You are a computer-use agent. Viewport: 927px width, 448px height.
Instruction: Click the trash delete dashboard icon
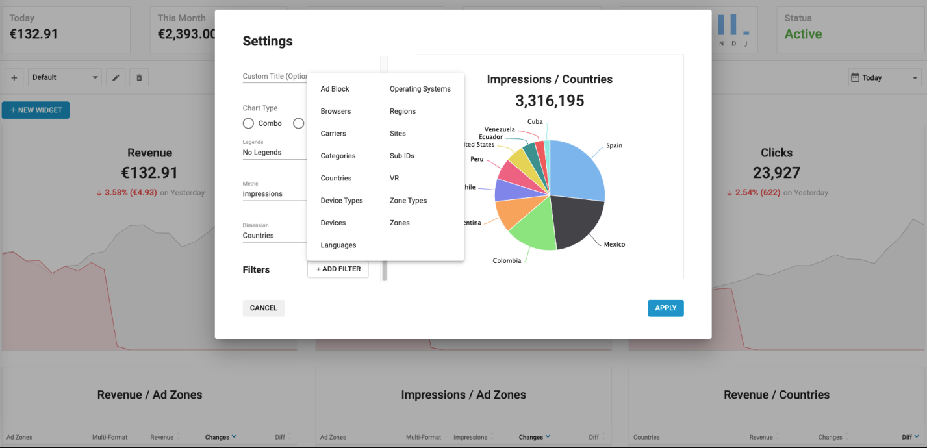[139, 77]
